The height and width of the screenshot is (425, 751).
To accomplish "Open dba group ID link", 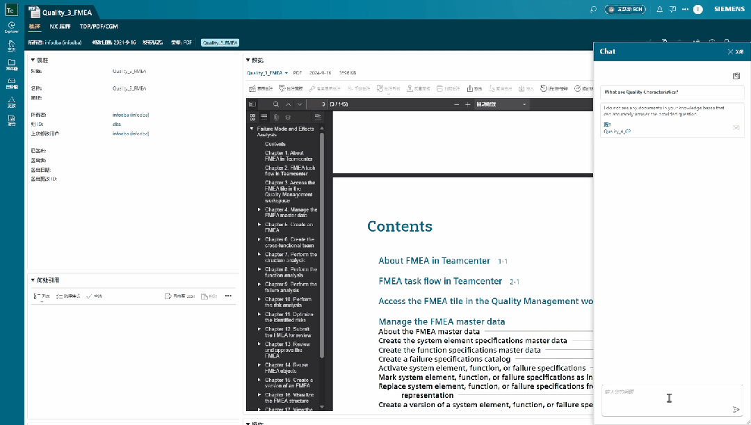I will pyautogui.click(x=117, y=124).
